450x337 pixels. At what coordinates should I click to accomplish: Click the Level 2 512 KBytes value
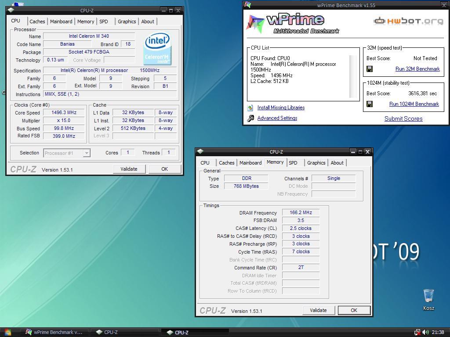click(x=133, y=129)
